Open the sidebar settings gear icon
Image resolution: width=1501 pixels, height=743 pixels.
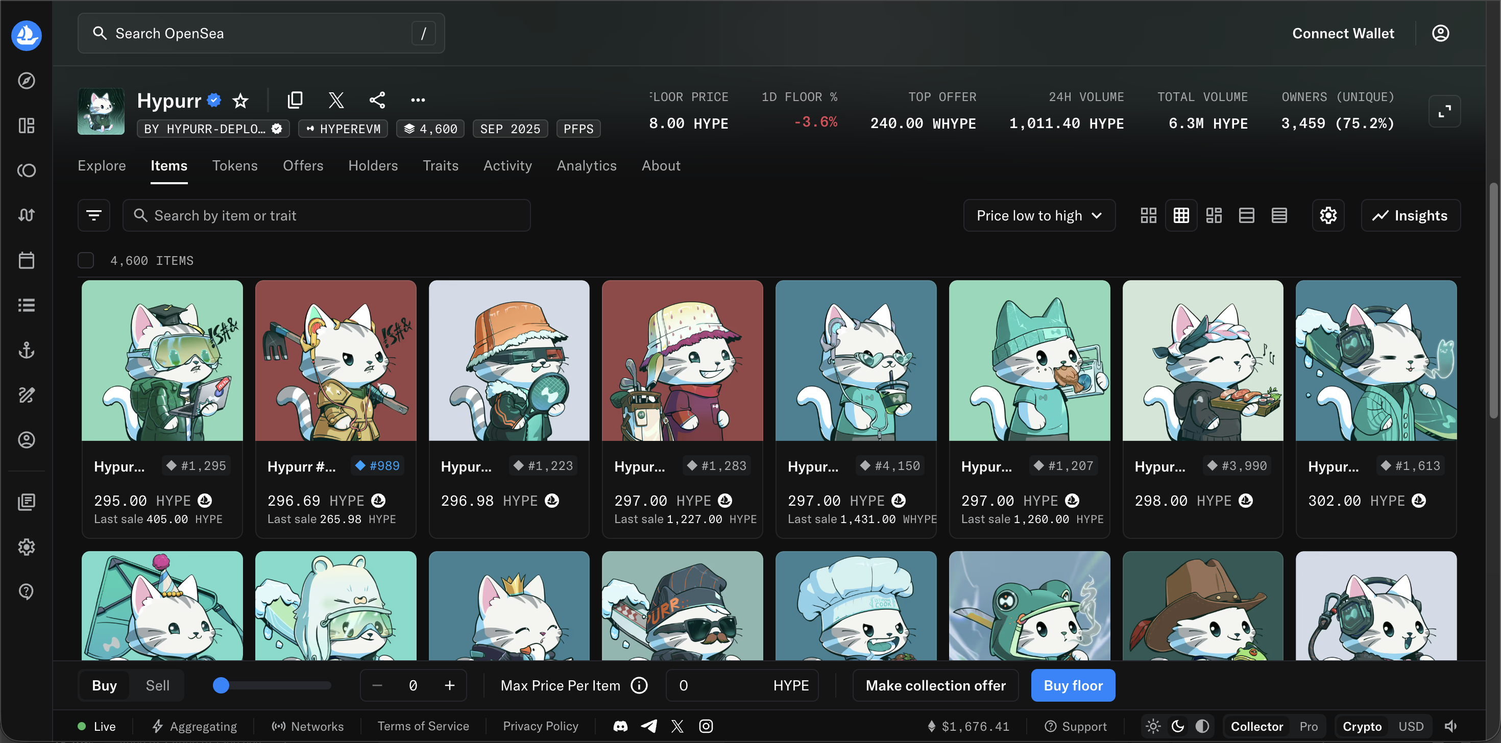pos(26,547)
